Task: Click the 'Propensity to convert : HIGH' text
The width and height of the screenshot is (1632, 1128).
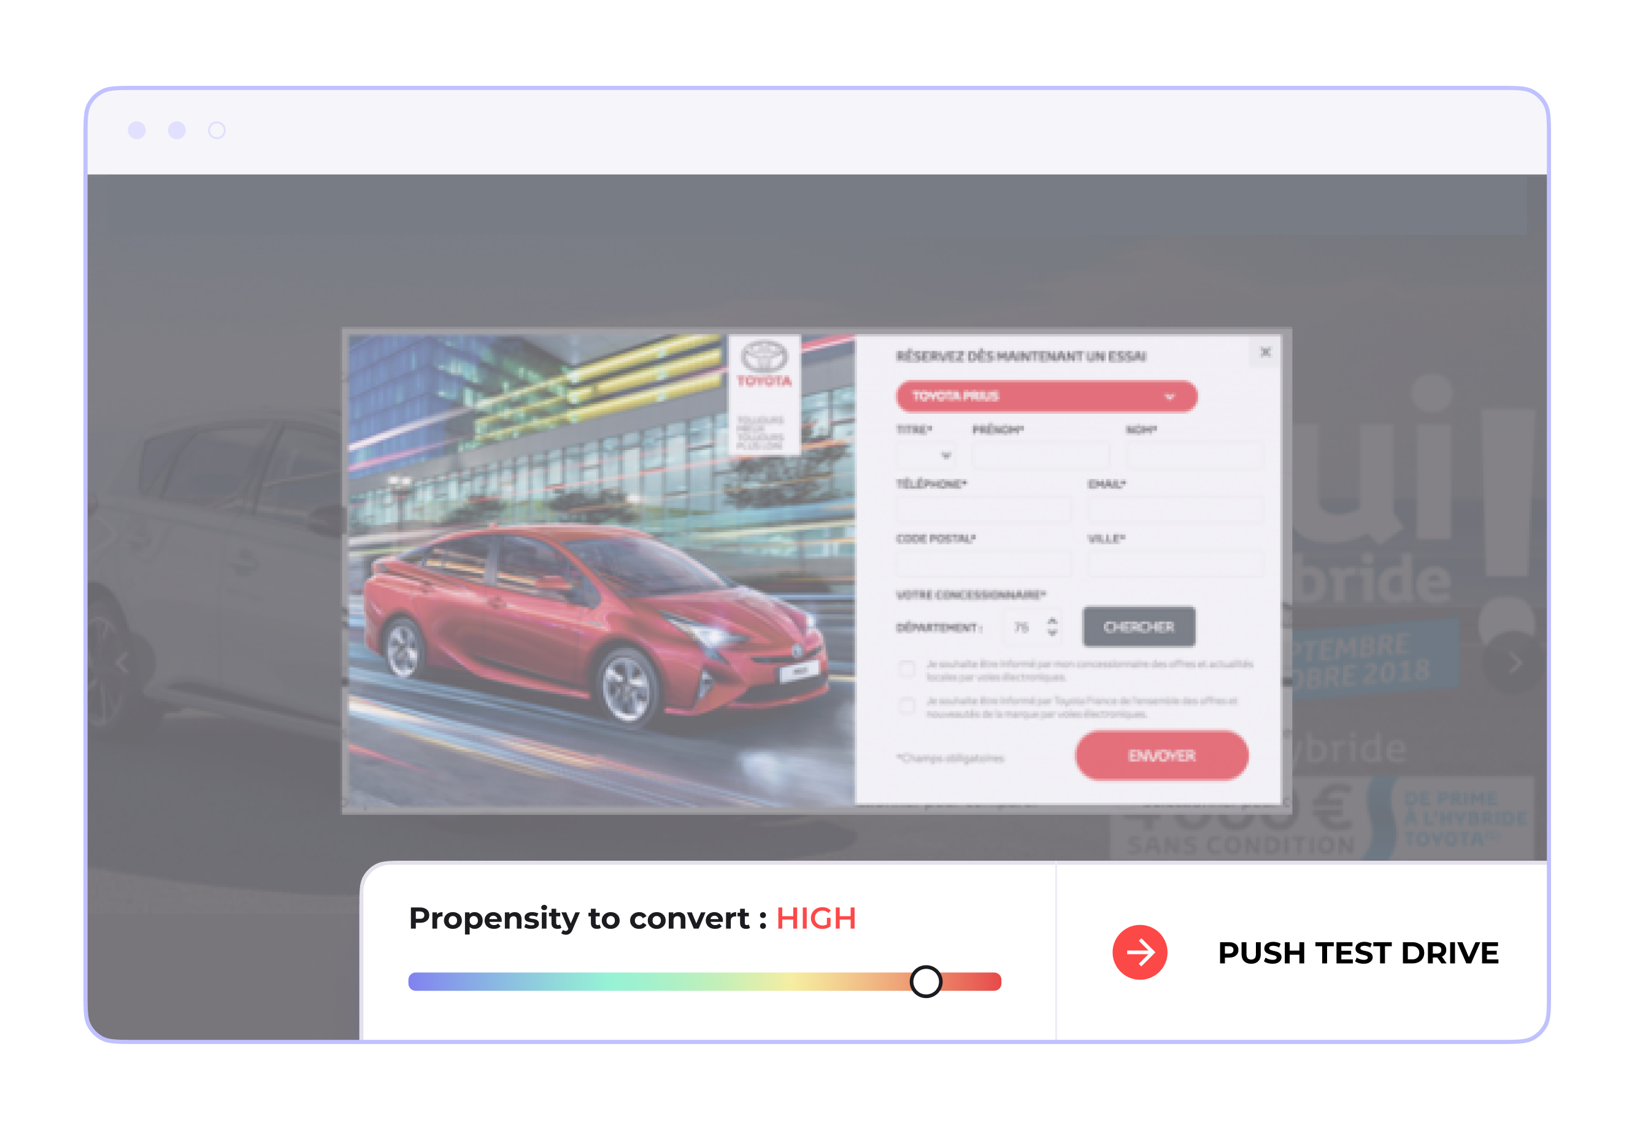Action: pos(633,919)
